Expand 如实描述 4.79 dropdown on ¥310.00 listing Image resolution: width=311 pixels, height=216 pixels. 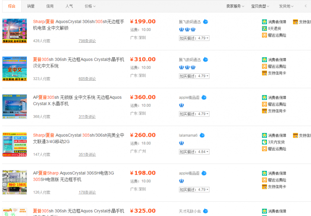194,76
